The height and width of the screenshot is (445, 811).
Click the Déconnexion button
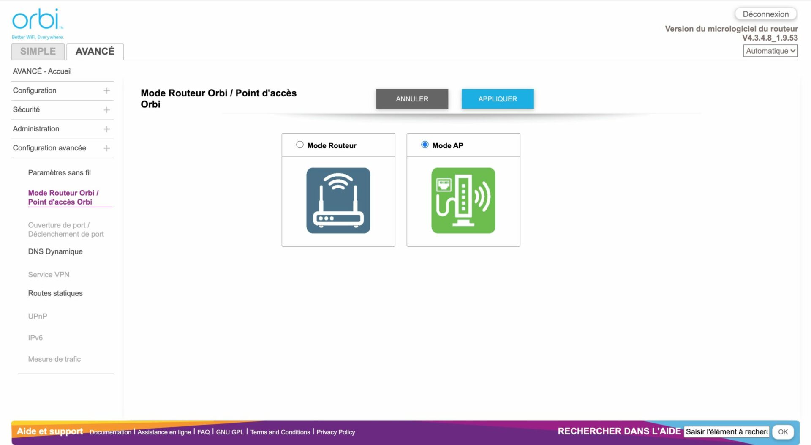(766, 14)
